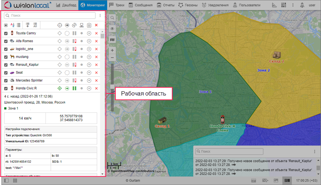Open the Треки tab
This screenshot has width=321, height=185.
pyautogui.click(x=117, y=5)
